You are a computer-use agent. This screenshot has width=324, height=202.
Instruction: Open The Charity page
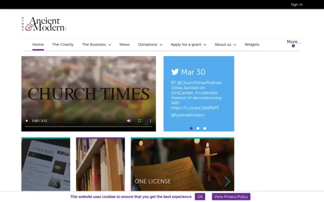[x=63, y=45]
